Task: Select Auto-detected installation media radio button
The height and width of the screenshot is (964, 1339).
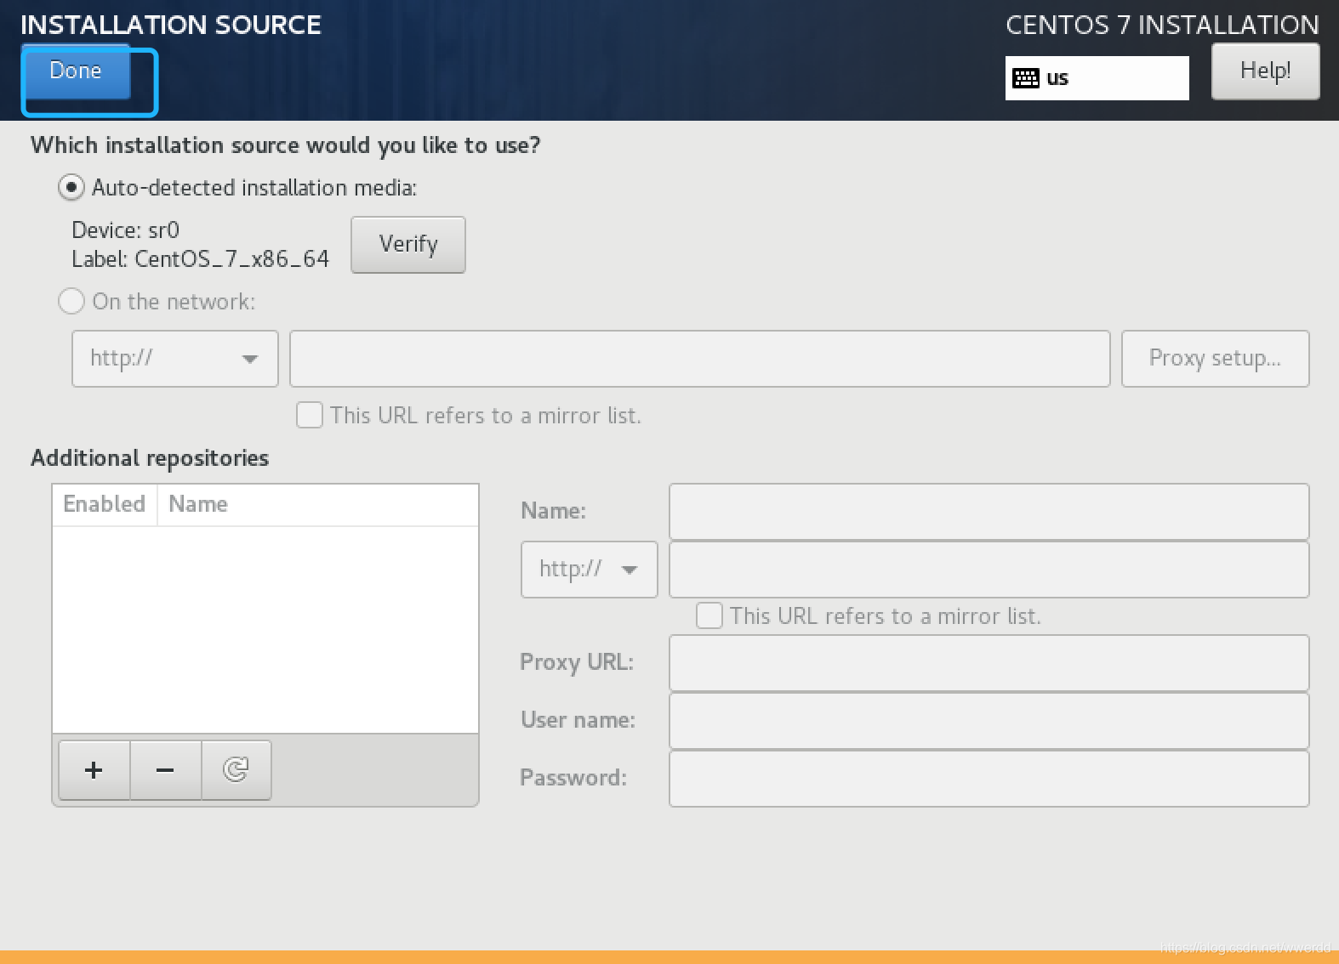Action: (x=71, y=187)
